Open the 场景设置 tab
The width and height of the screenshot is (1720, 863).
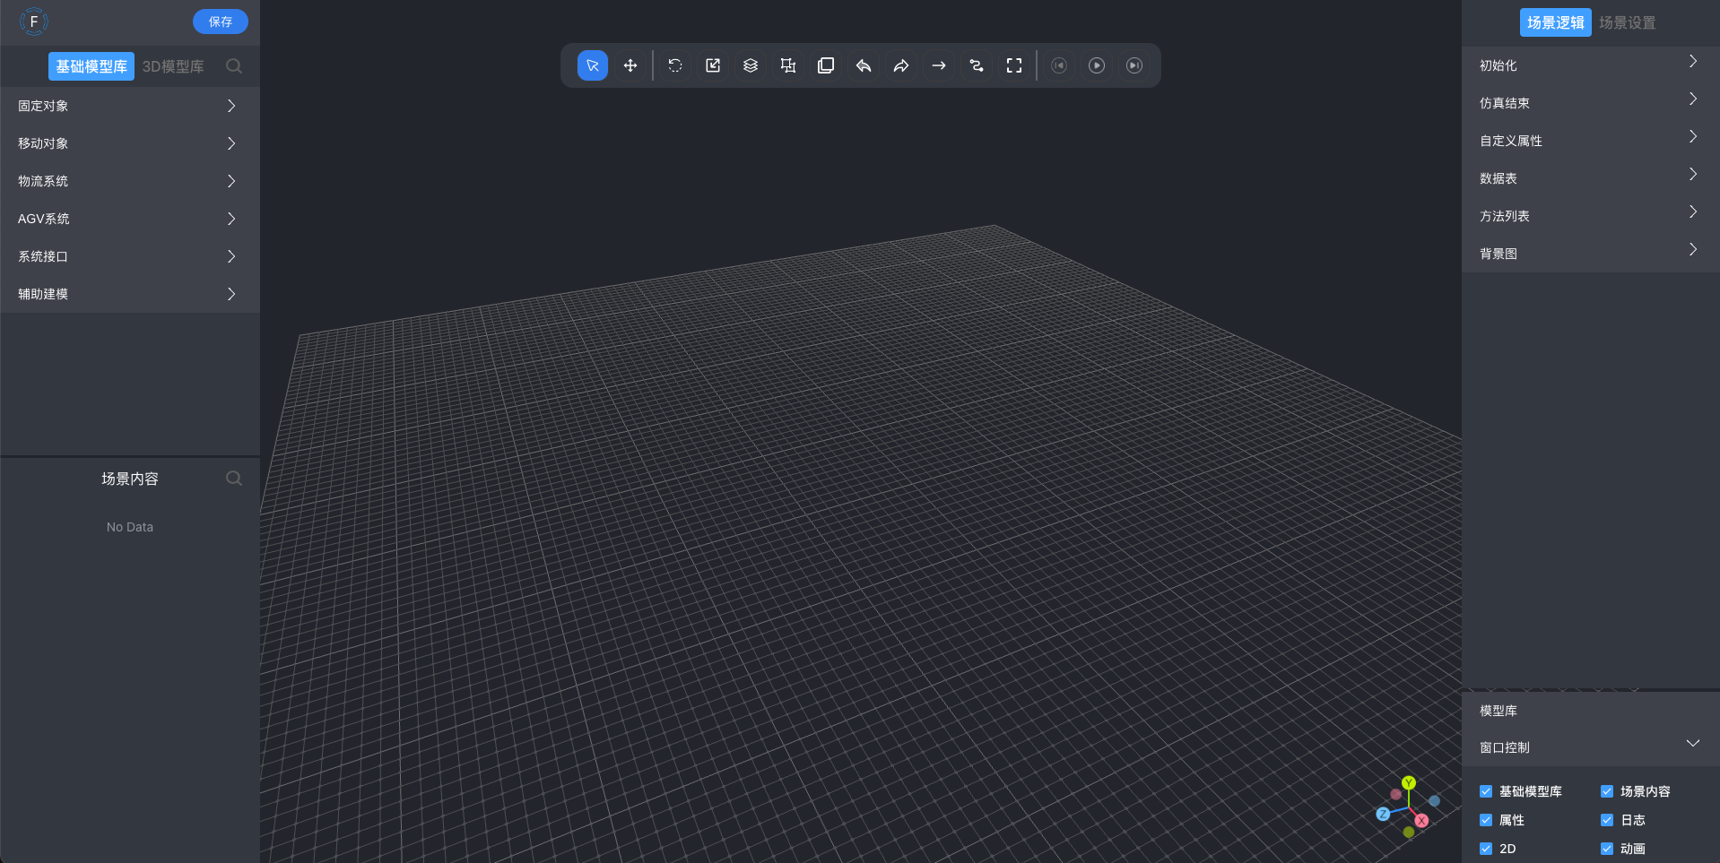coord(1627,22)
